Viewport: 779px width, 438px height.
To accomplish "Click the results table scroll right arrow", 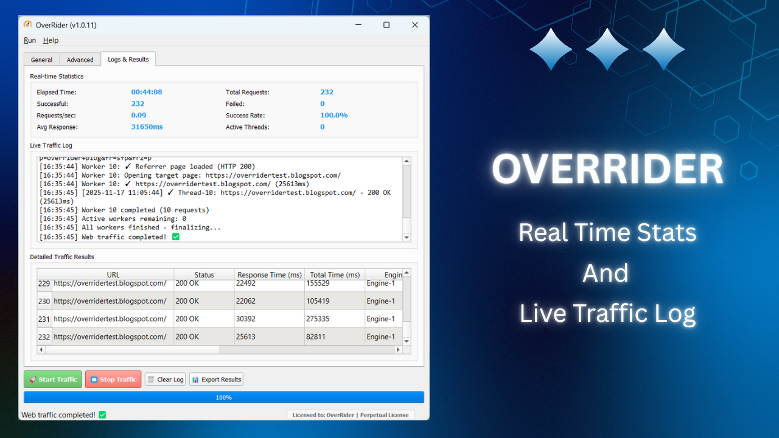I will (399, 350).
